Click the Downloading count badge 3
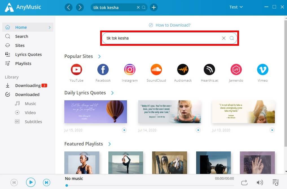This screenshot has height=189, width=287. pos(44,85)
